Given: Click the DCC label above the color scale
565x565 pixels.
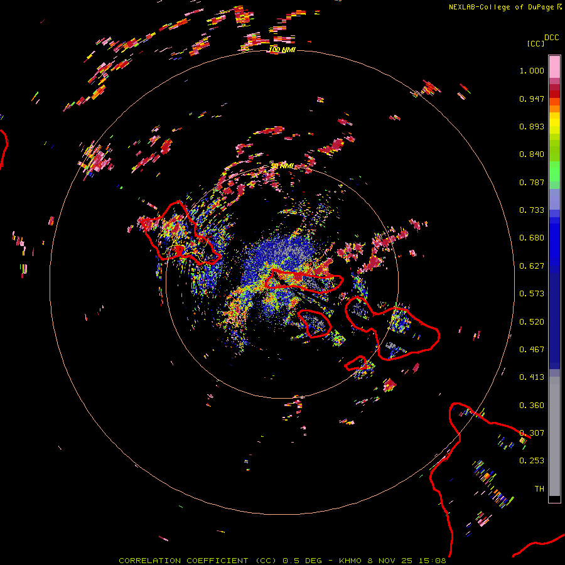Looking at the screenshot, I should tap(551, 38).
